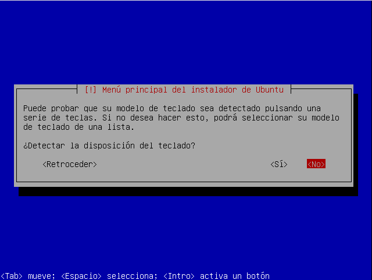Viewport: 372px width, 280px height.
Task: Click the text line 'de teclado de una lista.'
Action: (x=78, y=127)
